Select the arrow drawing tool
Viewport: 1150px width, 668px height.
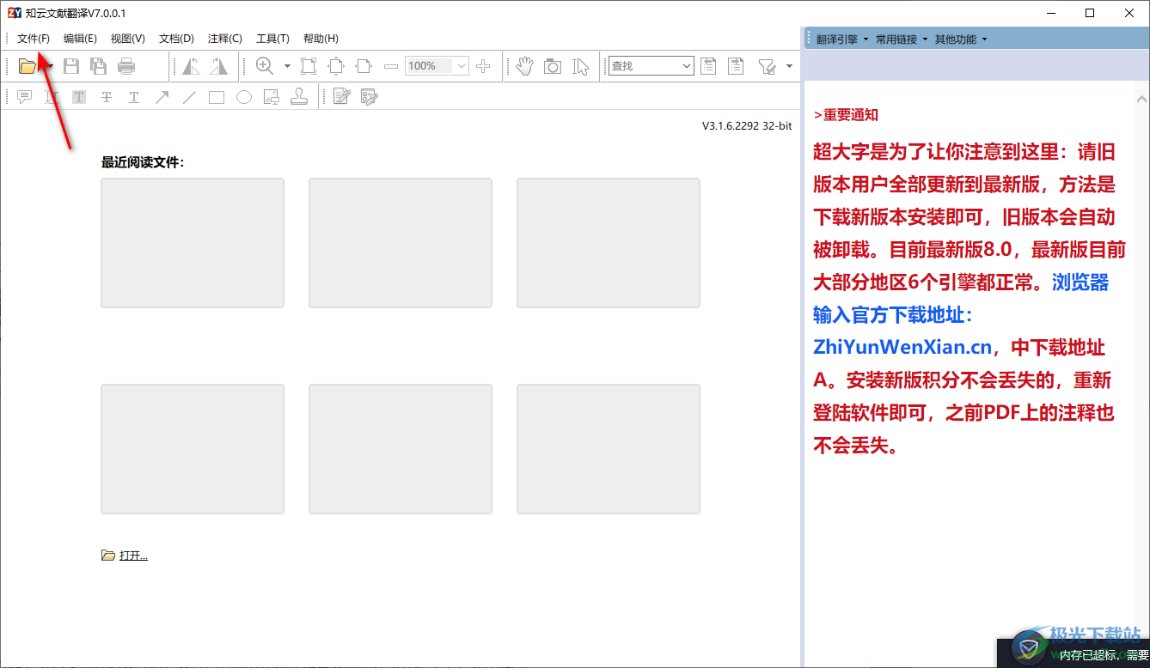point(162,97)
